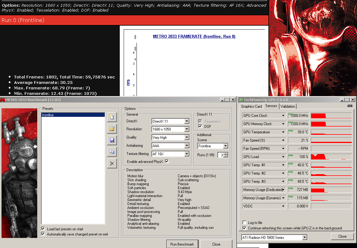Click GPU Temperature value 39.0 °C
Screen dimensions: 357x248
(298, 132)
